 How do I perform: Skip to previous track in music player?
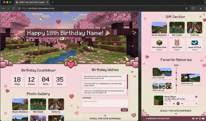click(x=174, y=103)
